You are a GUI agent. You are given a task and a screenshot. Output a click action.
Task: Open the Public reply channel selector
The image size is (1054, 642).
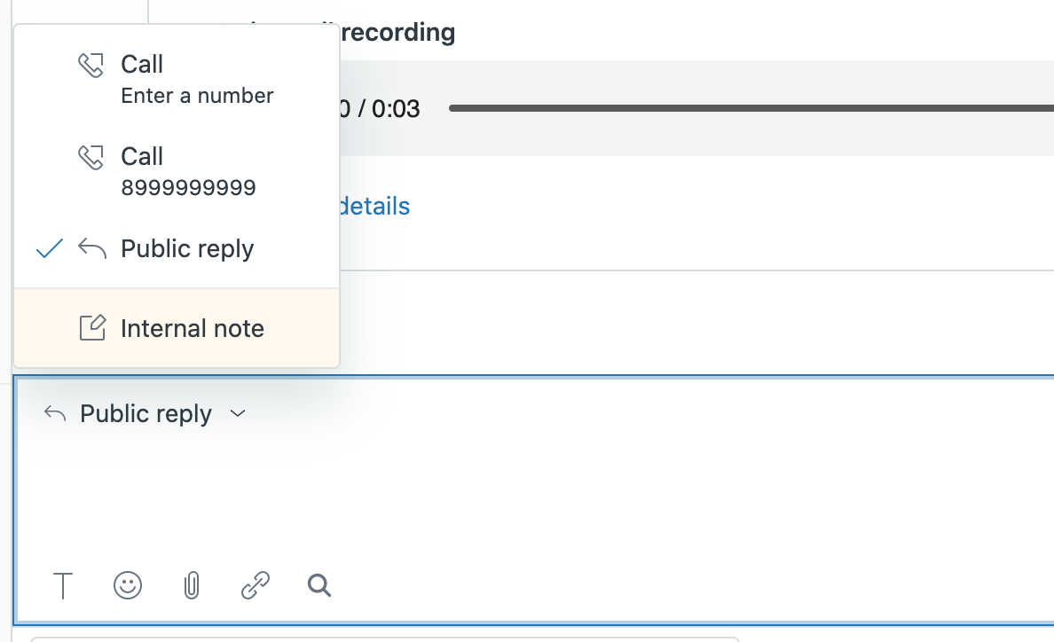click(146, 414)
